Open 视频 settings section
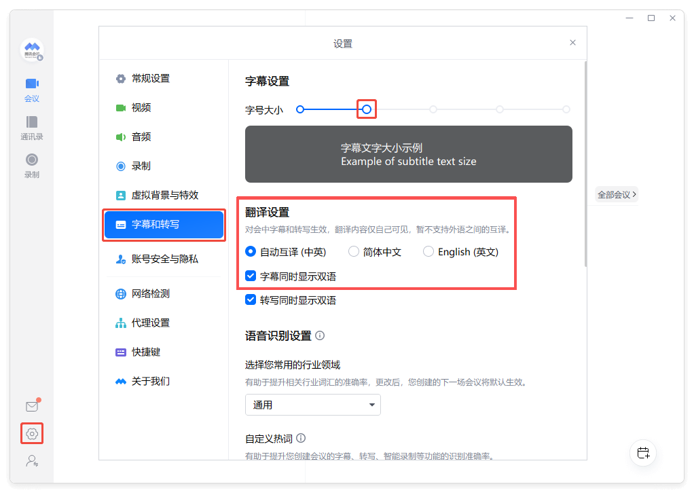 coord(164,108)
